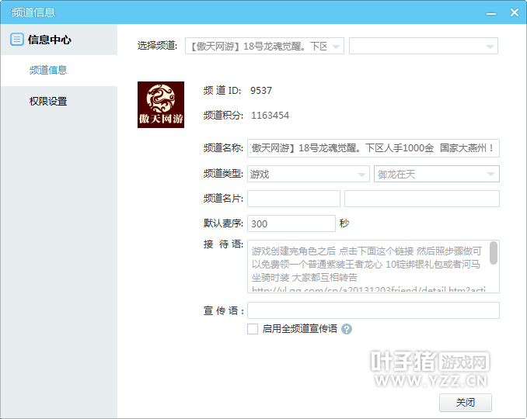
Task: Enable the 启用全频道宣传语 checkbox
Action: (253, 329)
